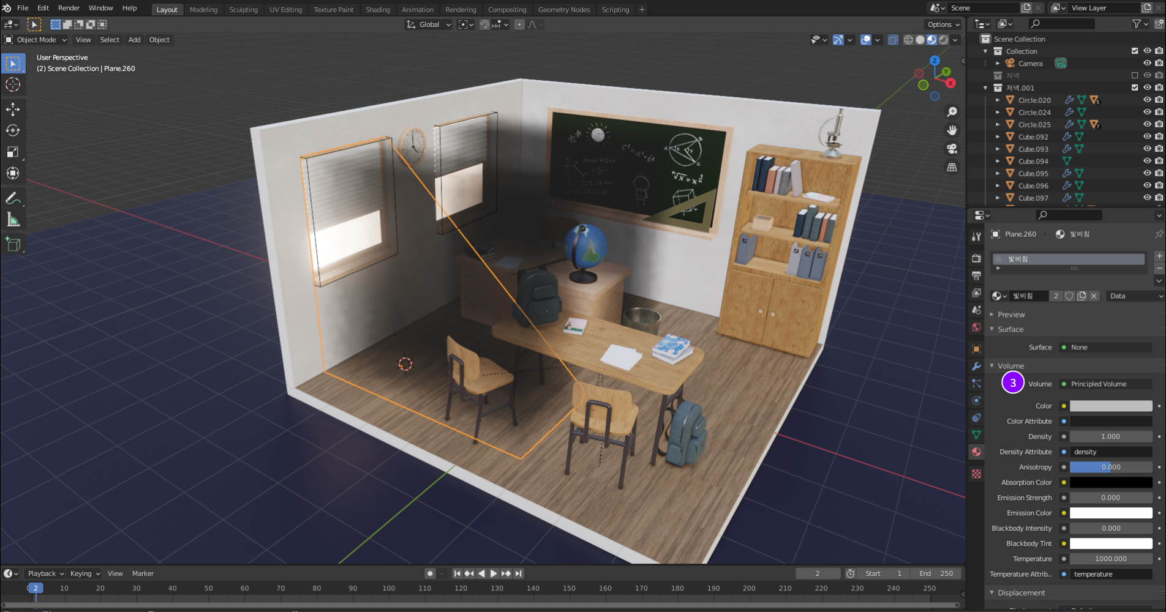Toggle camera view with the camera icon
This screenshot has width=1166, height=612.
click(952, 149)
